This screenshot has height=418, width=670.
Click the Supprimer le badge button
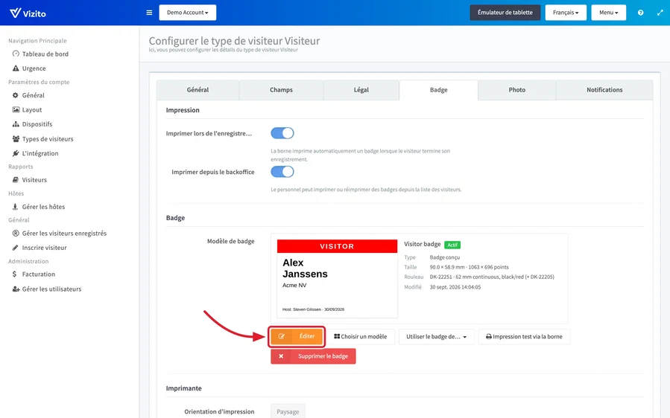click(x=313, y=356)
